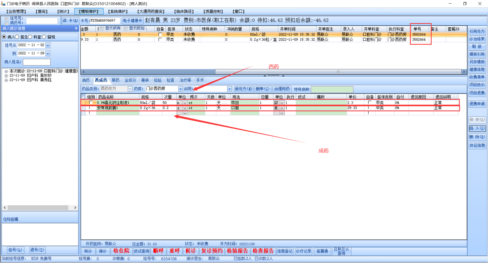Screen dimensions: 488x263
Task: Click the 新处方(N) button
Action: [243, 89]
